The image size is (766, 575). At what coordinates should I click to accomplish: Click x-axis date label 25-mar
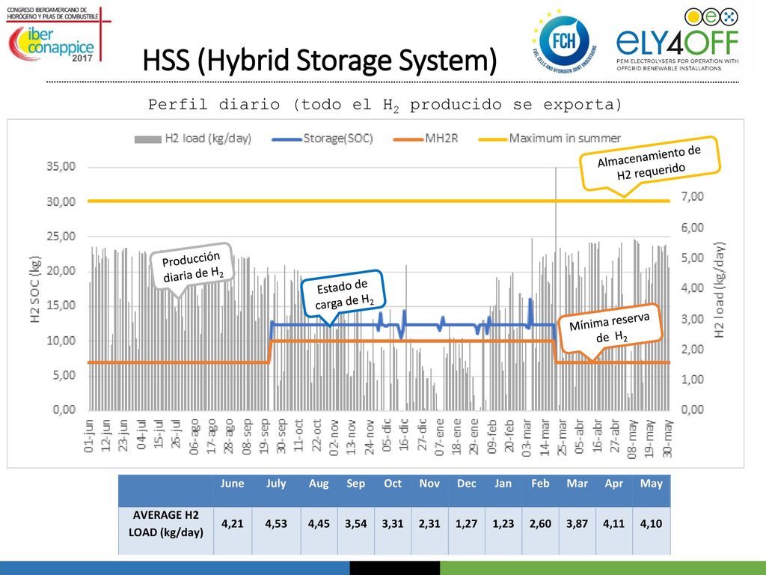point(562,436)
